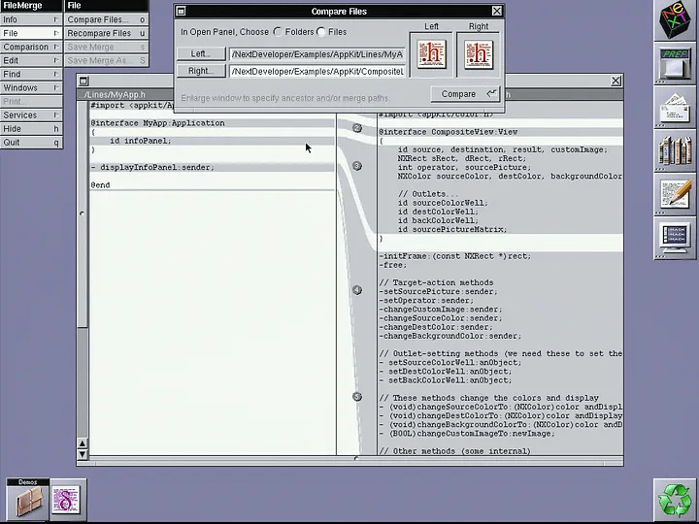Click the Right file path text field
The image size is (699, 524).
pyautogui.click(x=316, y=71)
